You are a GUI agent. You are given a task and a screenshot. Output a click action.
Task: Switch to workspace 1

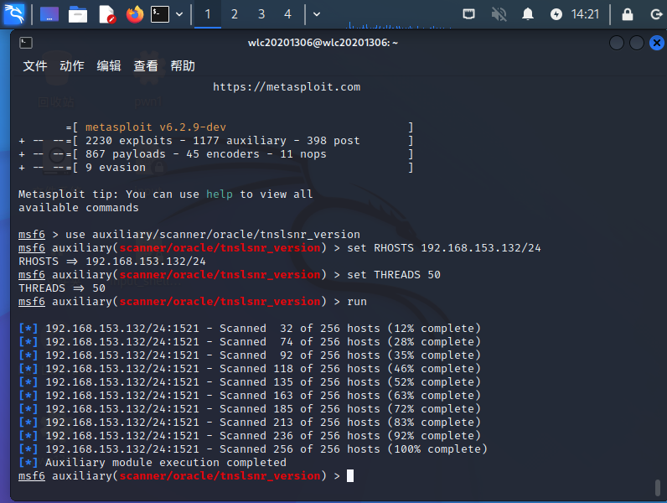pyautogui.click(x=208, y=14)
